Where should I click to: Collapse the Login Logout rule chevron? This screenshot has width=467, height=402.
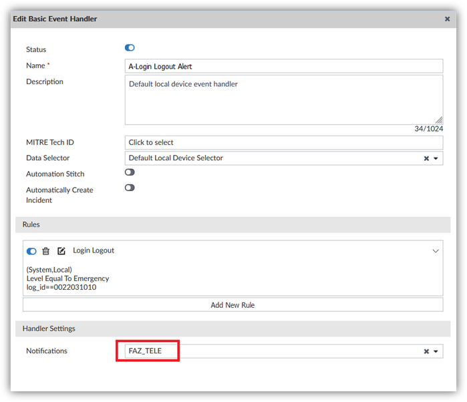click(x=436, y=251)
